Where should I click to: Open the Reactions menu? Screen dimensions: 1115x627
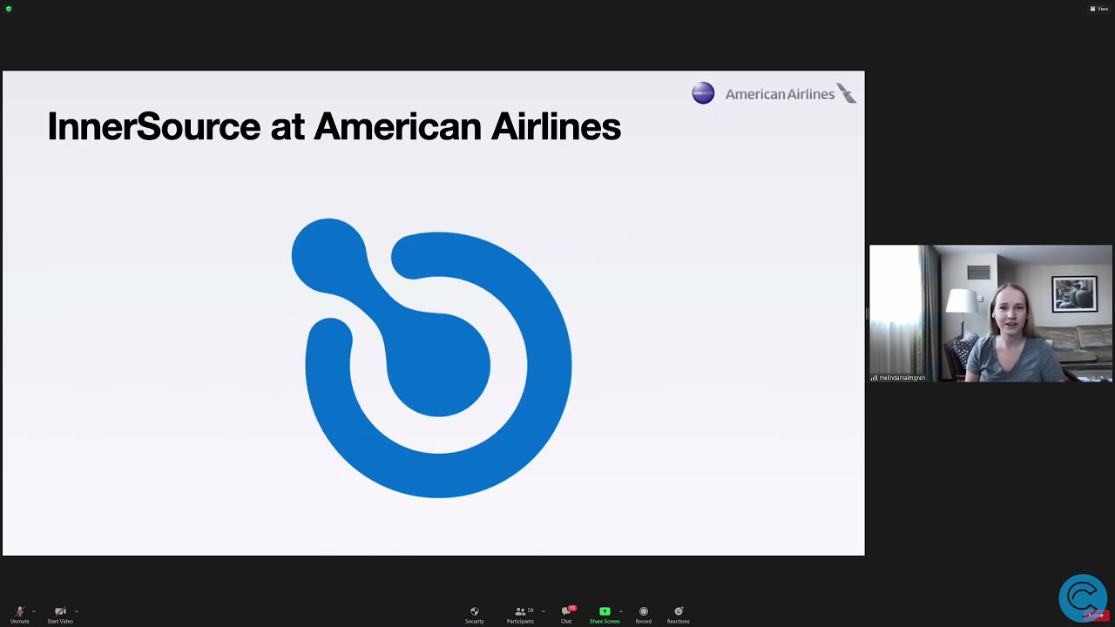679,615
